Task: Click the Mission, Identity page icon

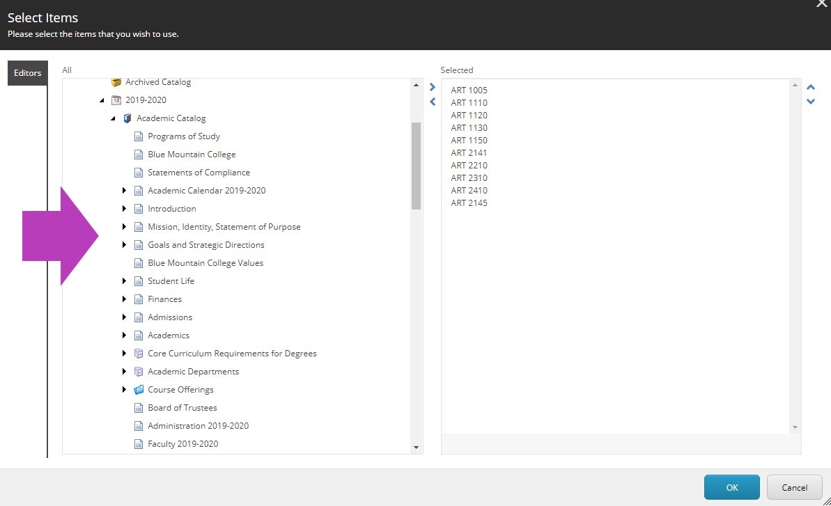Action: (139, 227)
